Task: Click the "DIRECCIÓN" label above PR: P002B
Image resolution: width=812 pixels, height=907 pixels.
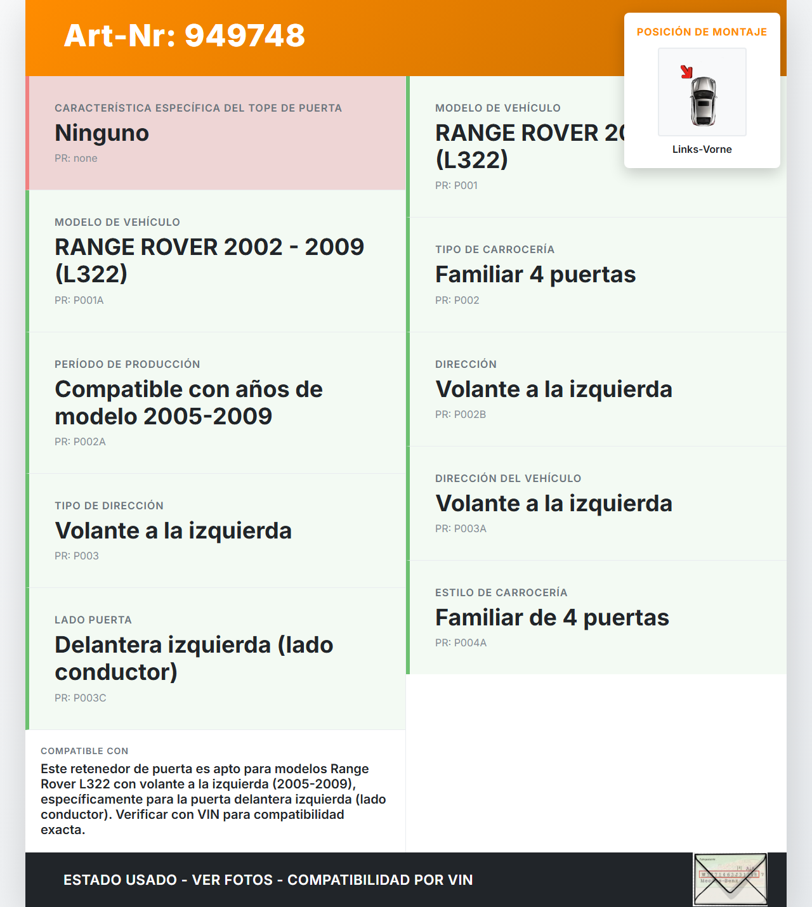Action: pyautogui.click(x=466, y=364)
